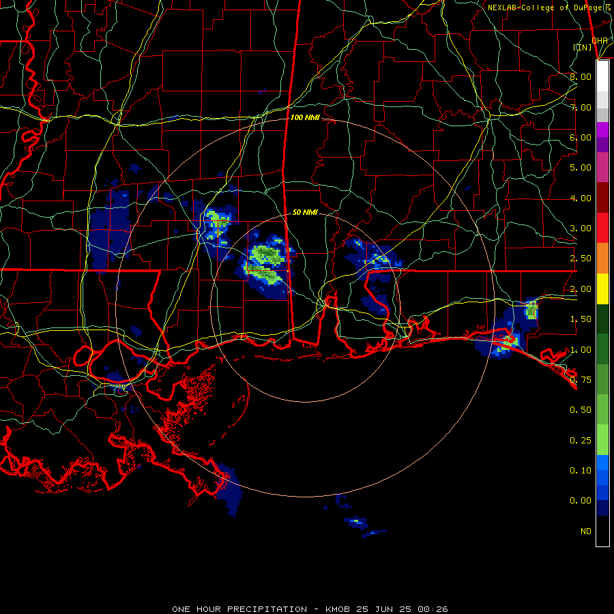
Task: Click the ND legend label
Action: pyautogui.click(x=586, y=531)
